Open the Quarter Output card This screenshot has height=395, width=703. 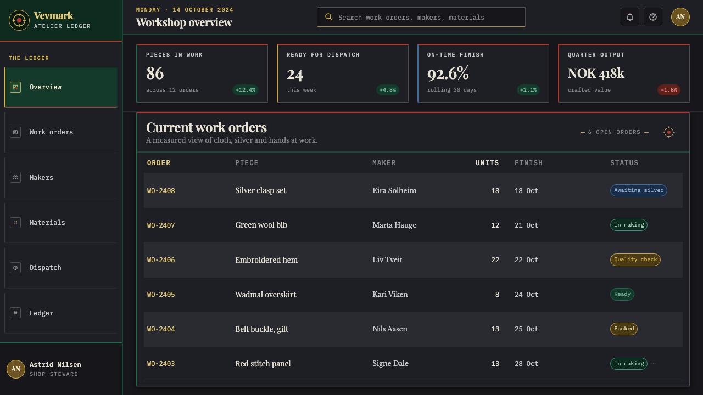click(624, 74)
